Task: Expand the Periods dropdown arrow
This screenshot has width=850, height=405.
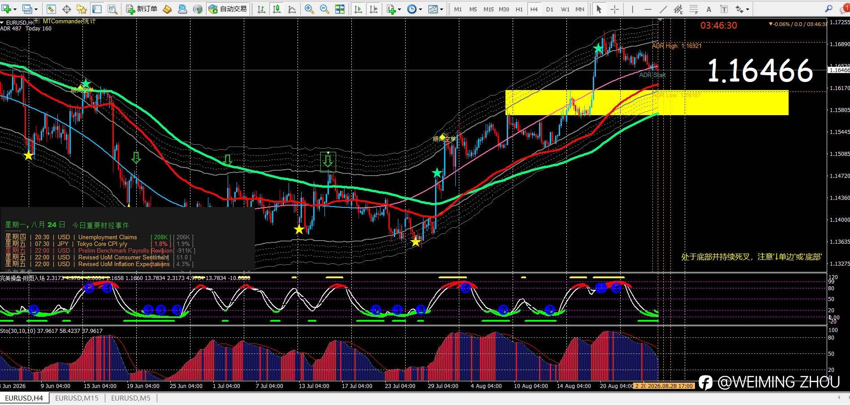Action: pos(420,9)
